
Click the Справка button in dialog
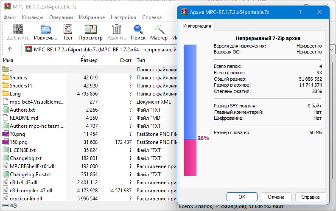pos(310,197)
